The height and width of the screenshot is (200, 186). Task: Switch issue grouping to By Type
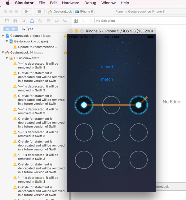tap(27, 29)
